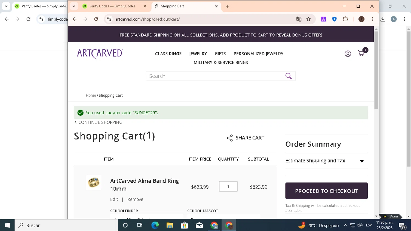Open the volume icon in system tray

coord(360,225)
